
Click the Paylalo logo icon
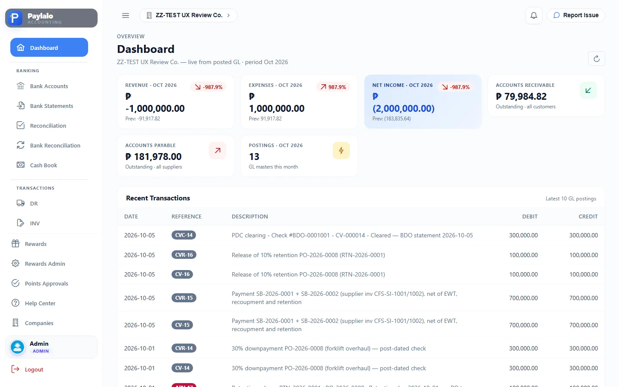(15, 18)
